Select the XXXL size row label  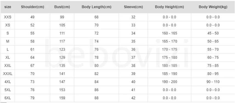coord(8,74)
